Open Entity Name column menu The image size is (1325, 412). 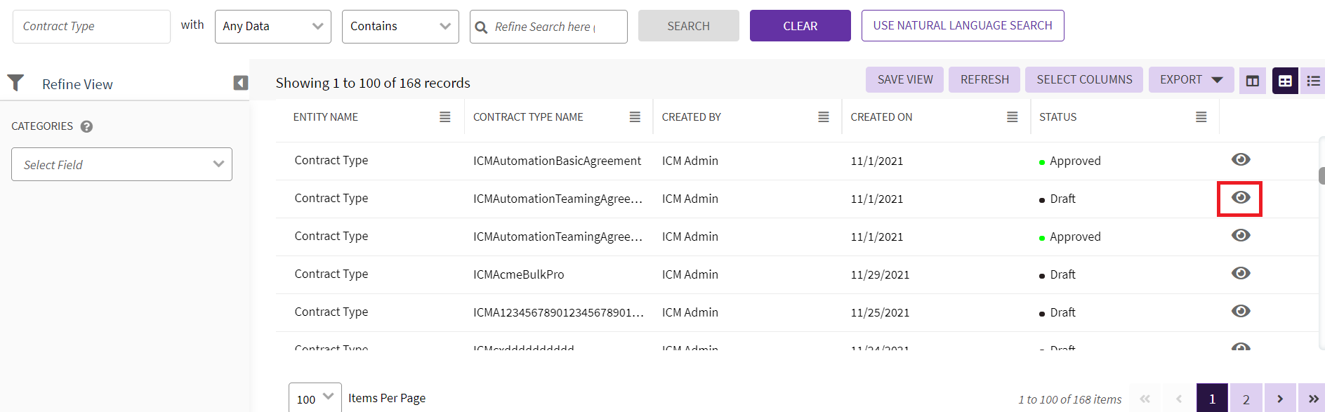(444, 117)
